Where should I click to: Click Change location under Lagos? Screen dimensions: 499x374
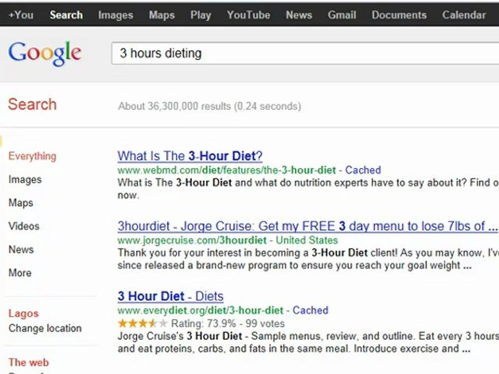tap(45, 328)
